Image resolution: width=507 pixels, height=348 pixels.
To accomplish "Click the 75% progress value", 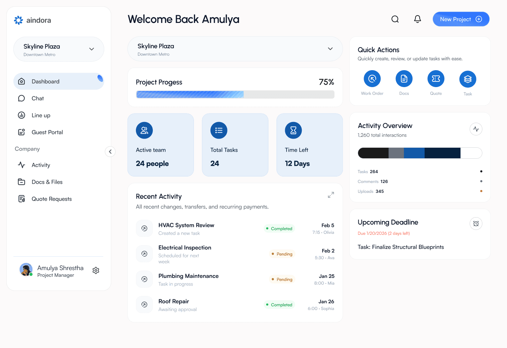I will click(326, 82).
